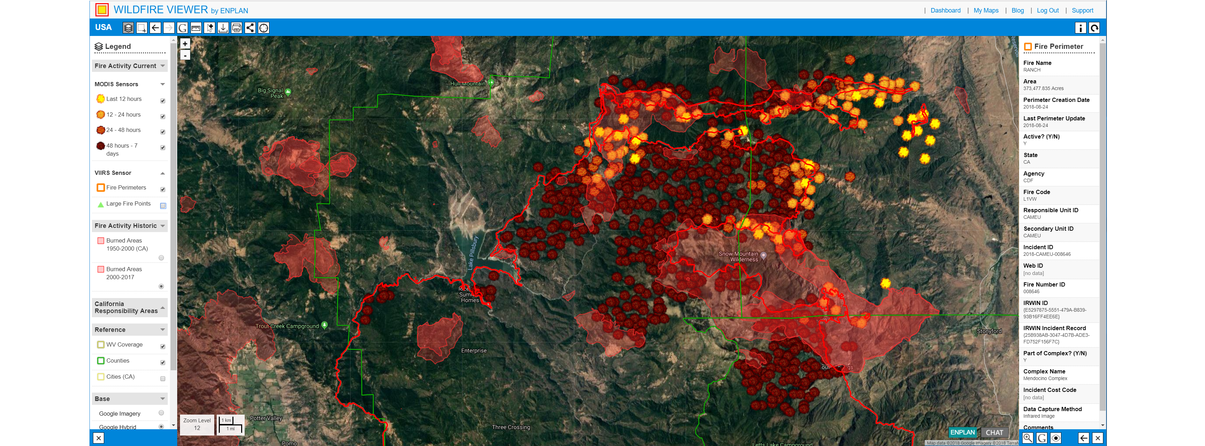Open the share map icon

(250, 28)
